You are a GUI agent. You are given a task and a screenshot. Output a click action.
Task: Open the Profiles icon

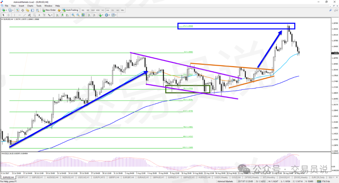[10, 10]
